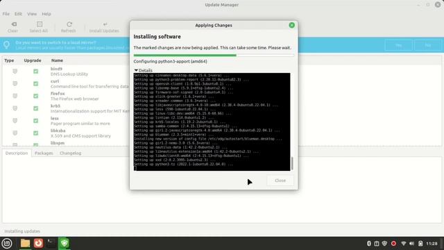Click the Select All toolbar icon

click(40, 24)
